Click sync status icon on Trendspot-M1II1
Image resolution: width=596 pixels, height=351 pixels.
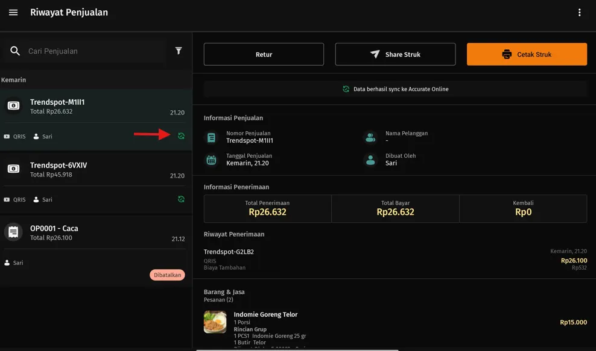[x=181, y=136]
